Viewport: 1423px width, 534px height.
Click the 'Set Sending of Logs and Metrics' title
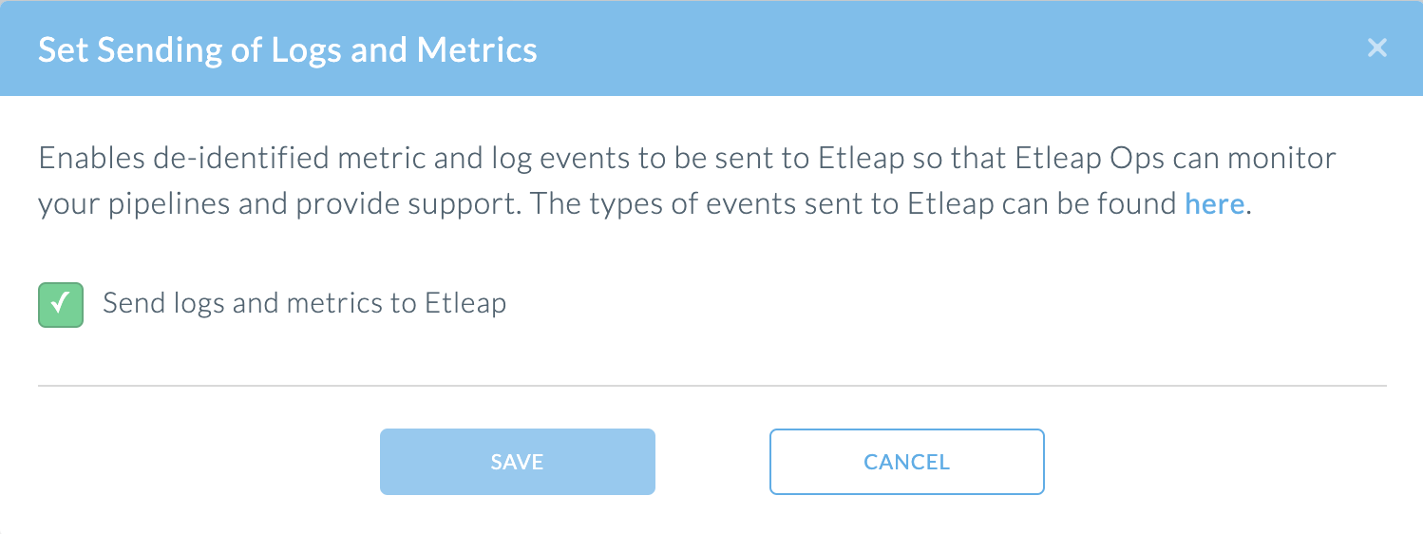[x=287, y=49]
